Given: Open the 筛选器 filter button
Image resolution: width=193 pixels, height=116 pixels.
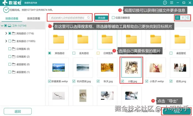Looking at the screenshot, I should coord(101,18).
